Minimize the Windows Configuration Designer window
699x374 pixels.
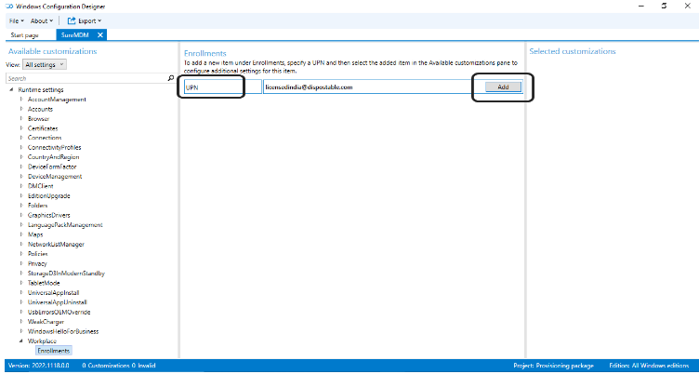coord(641,6)
